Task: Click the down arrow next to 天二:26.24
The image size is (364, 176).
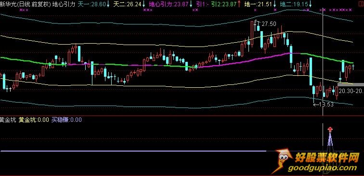Action: click(144, 4)
